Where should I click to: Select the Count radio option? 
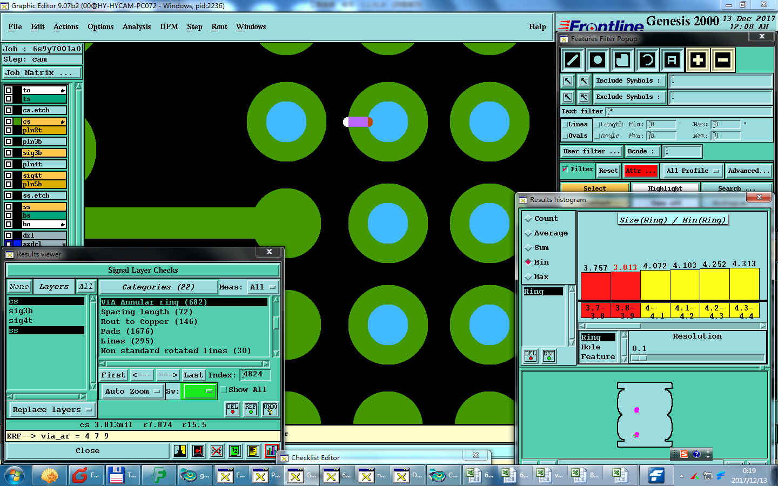pos(528,219)
